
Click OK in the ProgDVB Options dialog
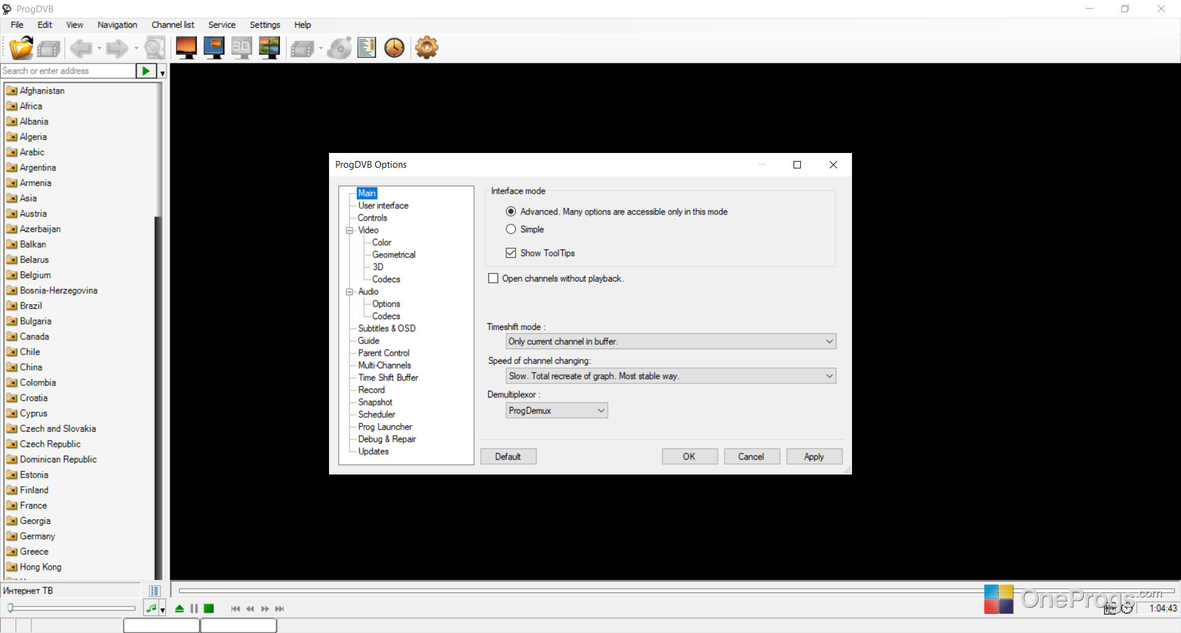[690, 457]
